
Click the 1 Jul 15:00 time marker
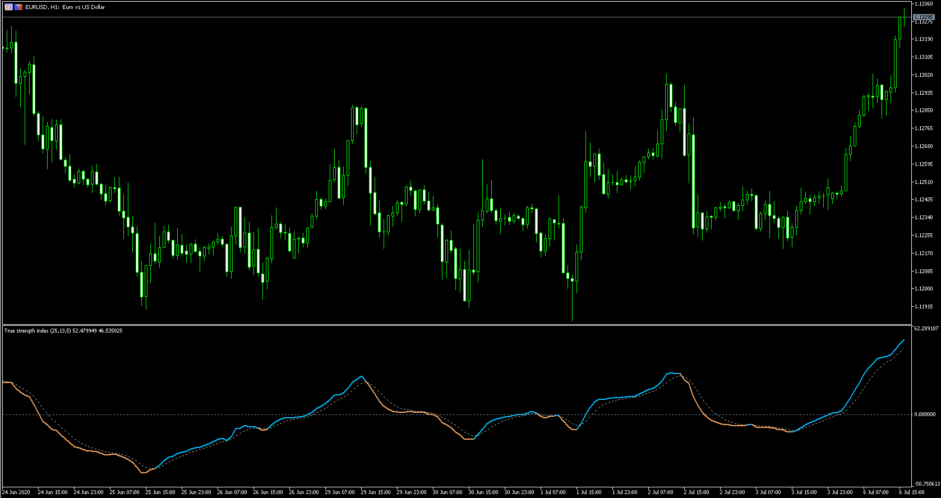588,492
